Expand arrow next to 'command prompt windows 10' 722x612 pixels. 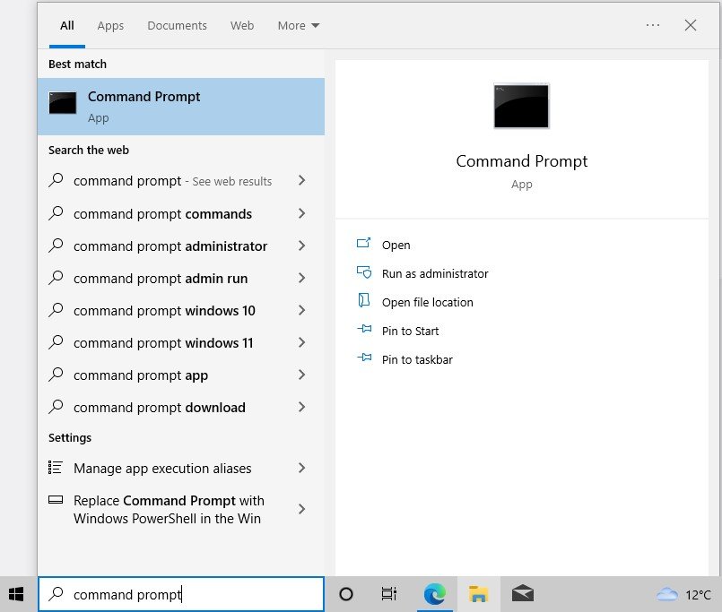[x=301, y=310]
